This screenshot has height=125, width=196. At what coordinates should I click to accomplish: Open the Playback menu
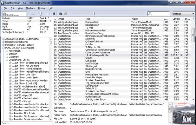point(30,8)
